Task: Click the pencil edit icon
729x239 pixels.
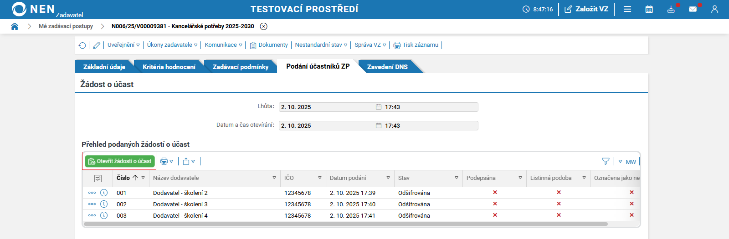Action: 97,45
